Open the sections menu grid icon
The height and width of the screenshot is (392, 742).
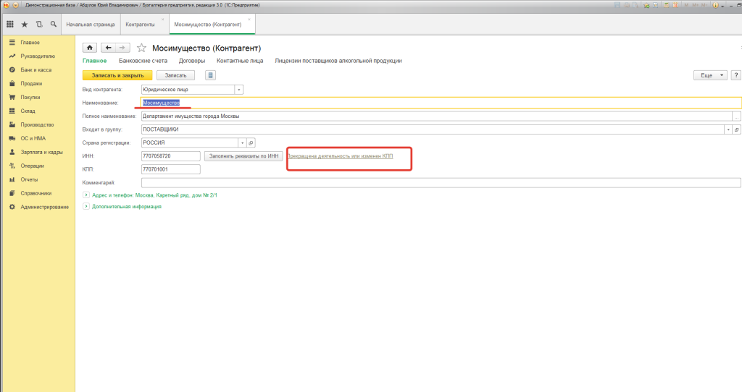10,24
